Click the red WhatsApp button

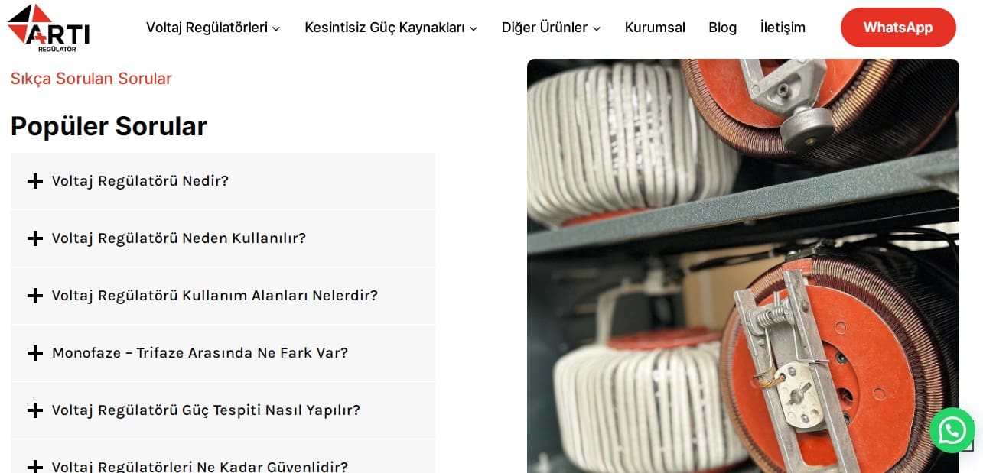click(898, 28)
